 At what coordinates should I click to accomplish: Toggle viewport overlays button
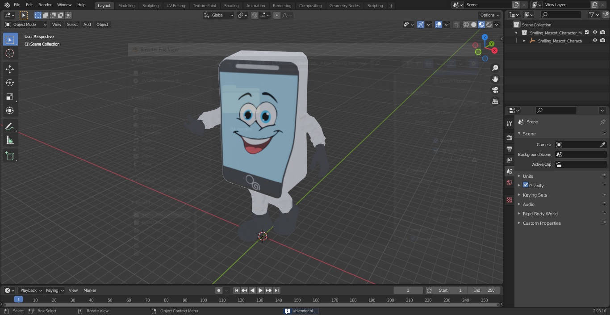[x=439, y=25]
